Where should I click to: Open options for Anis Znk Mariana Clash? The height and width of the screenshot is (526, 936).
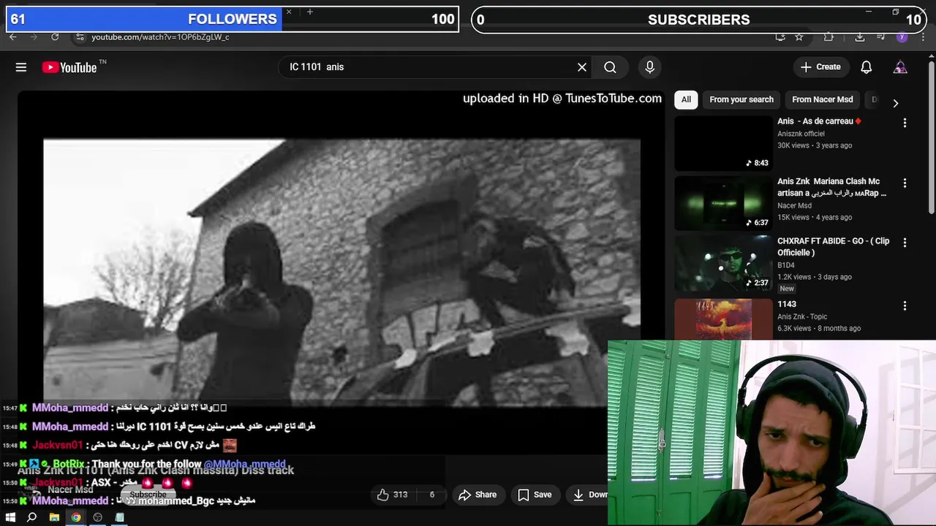tap(905, 183)
